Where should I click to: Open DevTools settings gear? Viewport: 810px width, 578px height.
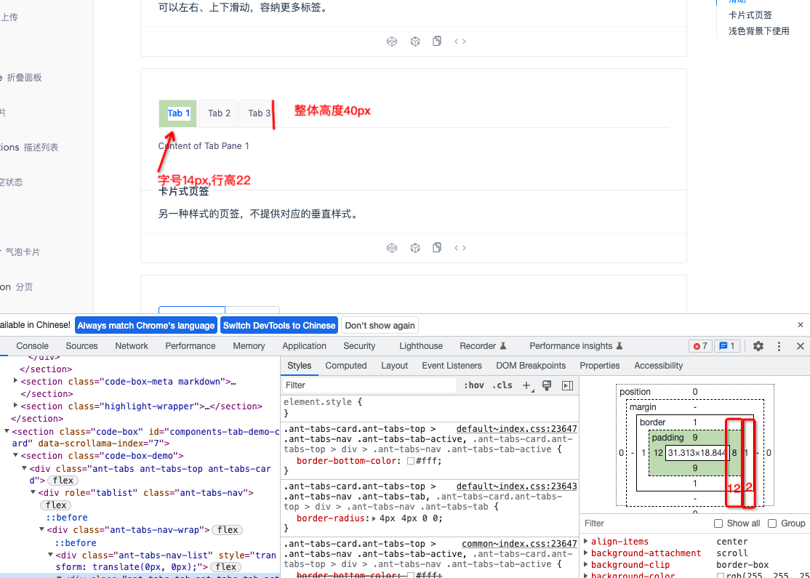pos(758,346)
